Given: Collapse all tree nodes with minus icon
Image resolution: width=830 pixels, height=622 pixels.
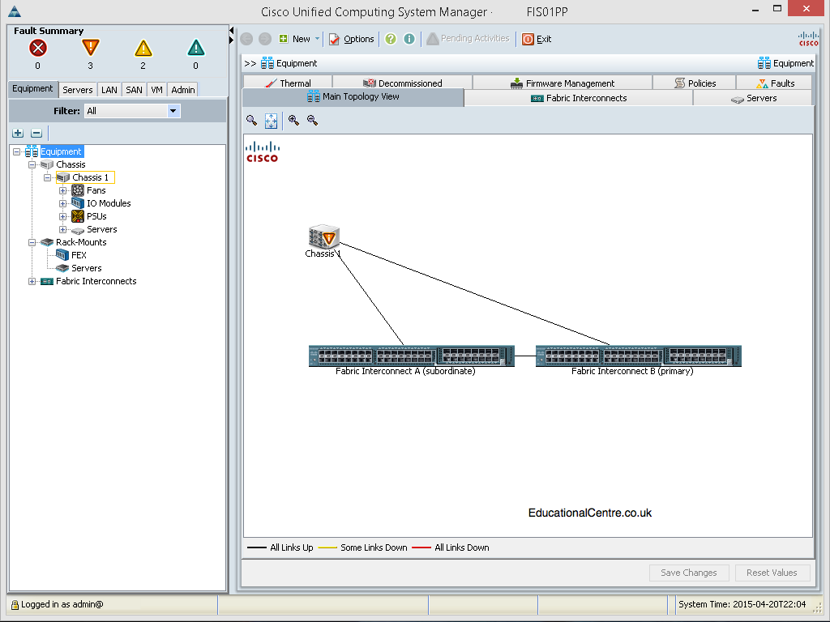Looking at the screenshot, I should [x=36, y=133].
